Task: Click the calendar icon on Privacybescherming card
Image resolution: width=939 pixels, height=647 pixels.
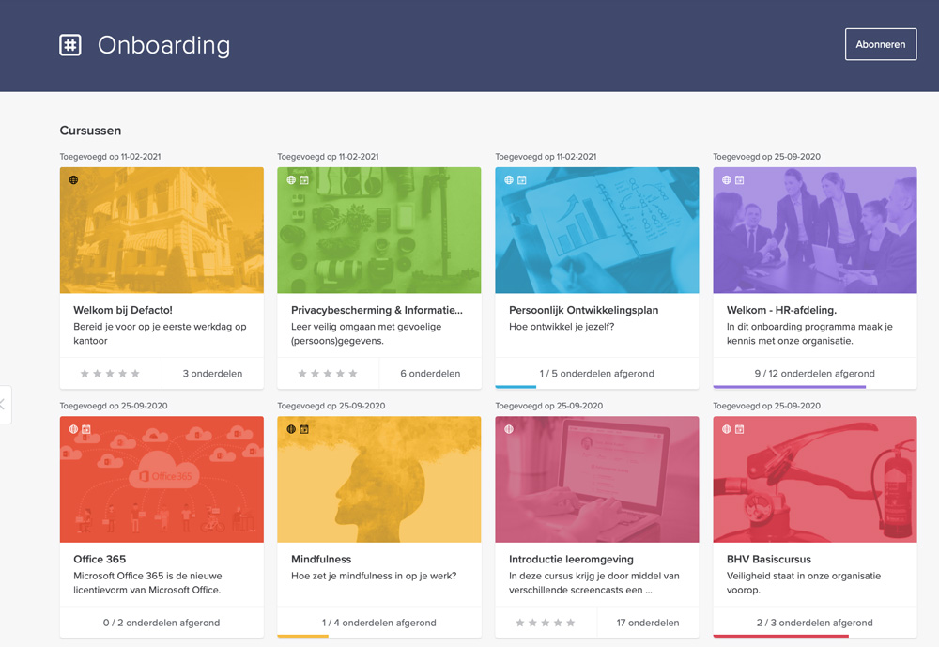Action: 302,178
